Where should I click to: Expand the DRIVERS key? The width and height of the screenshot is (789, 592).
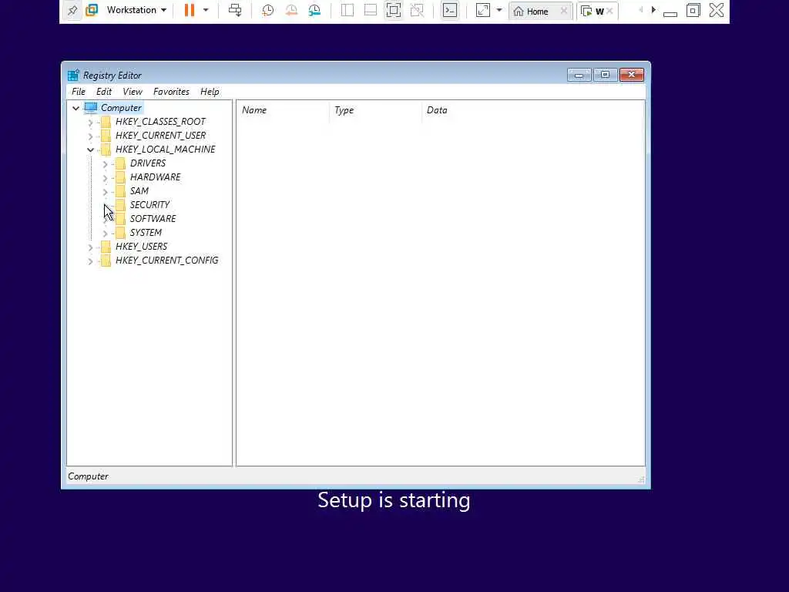[105, 163]
